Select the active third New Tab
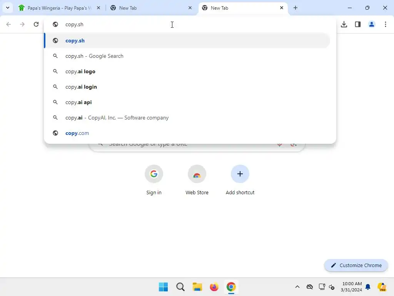 pyautogui.click(x=241, y=8)
